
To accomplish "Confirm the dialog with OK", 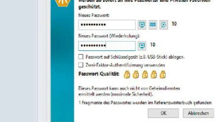I will 163,113.
